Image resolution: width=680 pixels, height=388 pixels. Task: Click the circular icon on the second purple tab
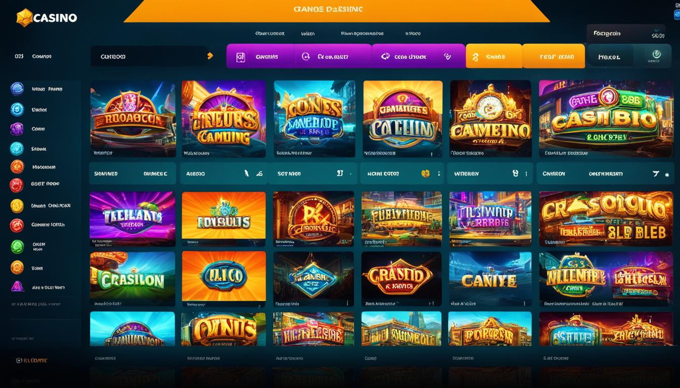point(306,57)
